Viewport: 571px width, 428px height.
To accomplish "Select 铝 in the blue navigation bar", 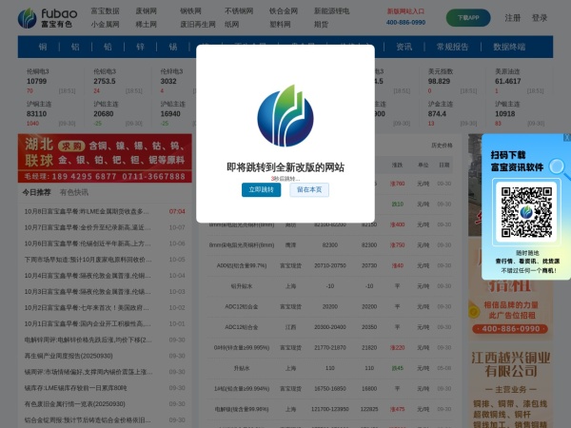I will coord(75,47).
